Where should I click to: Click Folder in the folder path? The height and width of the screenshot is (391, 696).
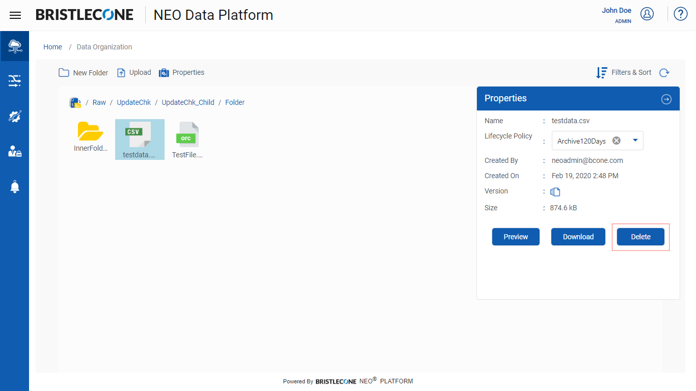pyautogui.click(x=235, y=102)
